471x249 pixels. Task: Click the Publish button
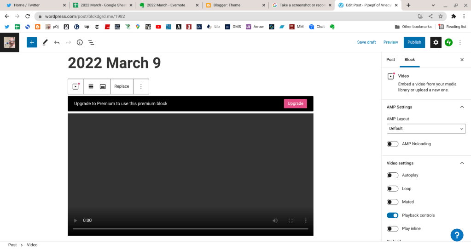pos(414,42)
